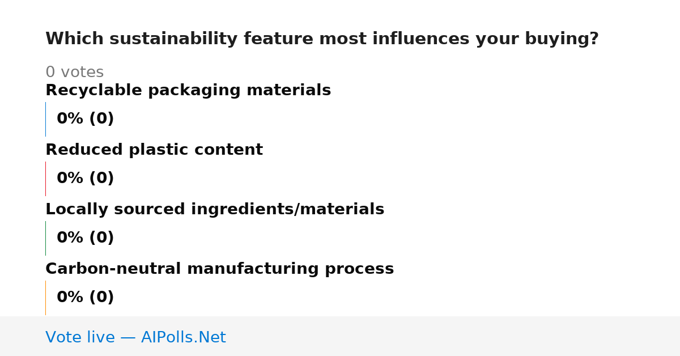
Task: Click the red bar for Reduced plastic
Action: click(45, 179)
